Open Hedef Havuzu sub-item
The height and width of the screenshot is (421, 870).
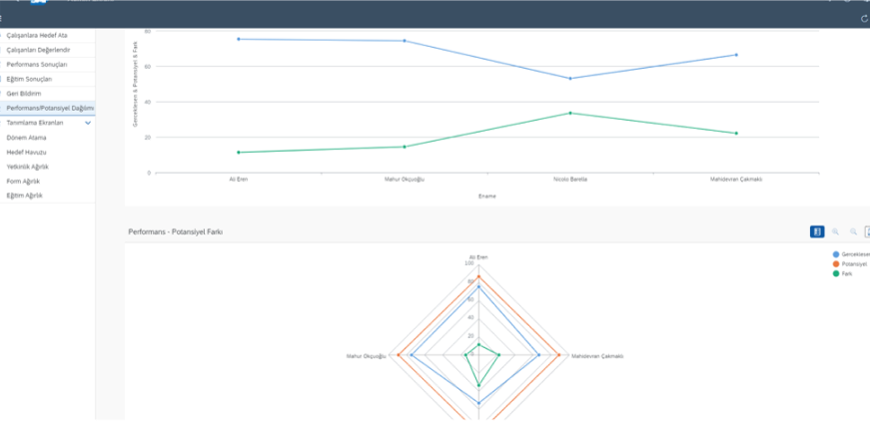pos(48,152)
